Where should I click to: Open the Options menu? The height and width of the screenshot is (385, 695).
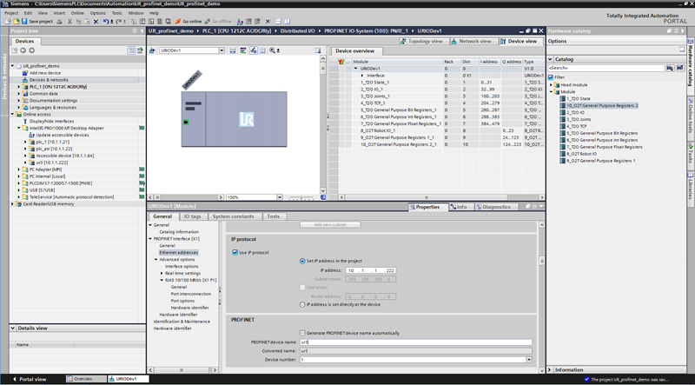click(x=98, y=13)
